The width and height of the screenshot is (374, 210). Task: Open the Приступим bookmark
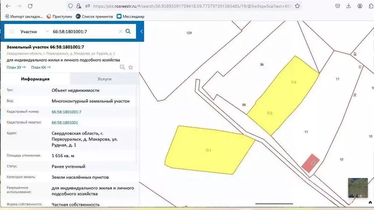[x=59, y=16]
